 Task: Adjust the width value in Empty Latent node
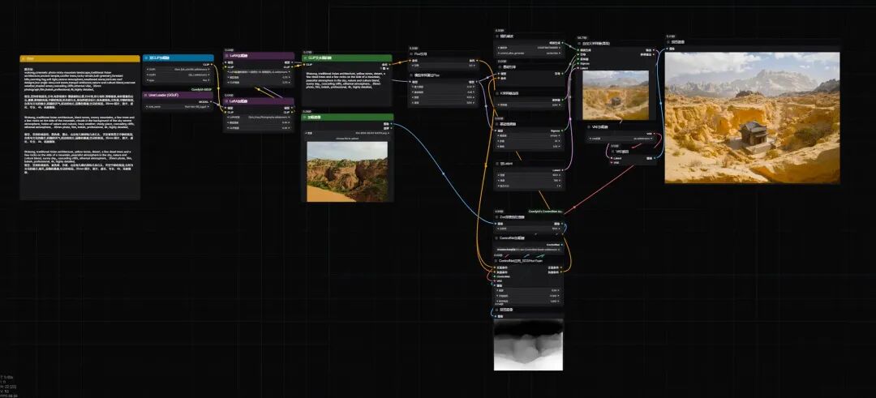pyautogui.click(x=529, y=175)
